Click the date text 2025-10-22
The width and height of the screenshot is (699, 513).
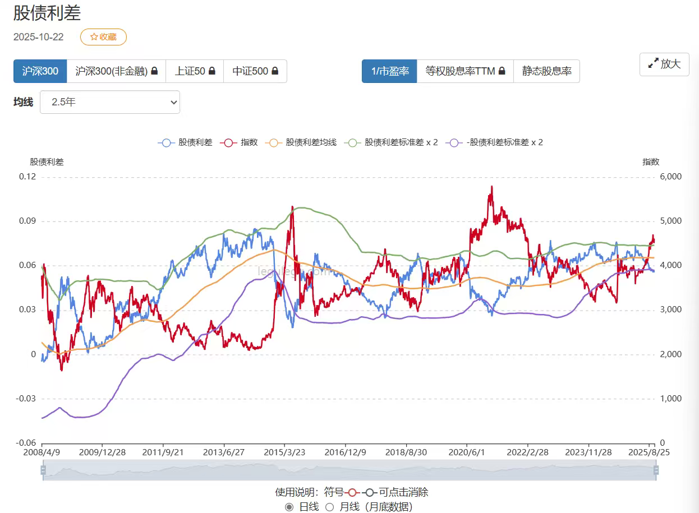(x=39, y=37)
